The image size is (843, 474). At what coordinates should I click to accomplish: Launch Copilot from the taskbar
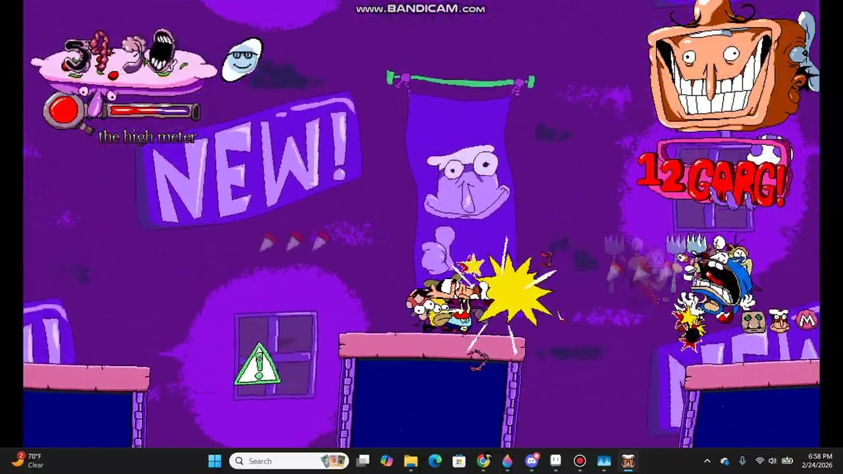(387, 461)
